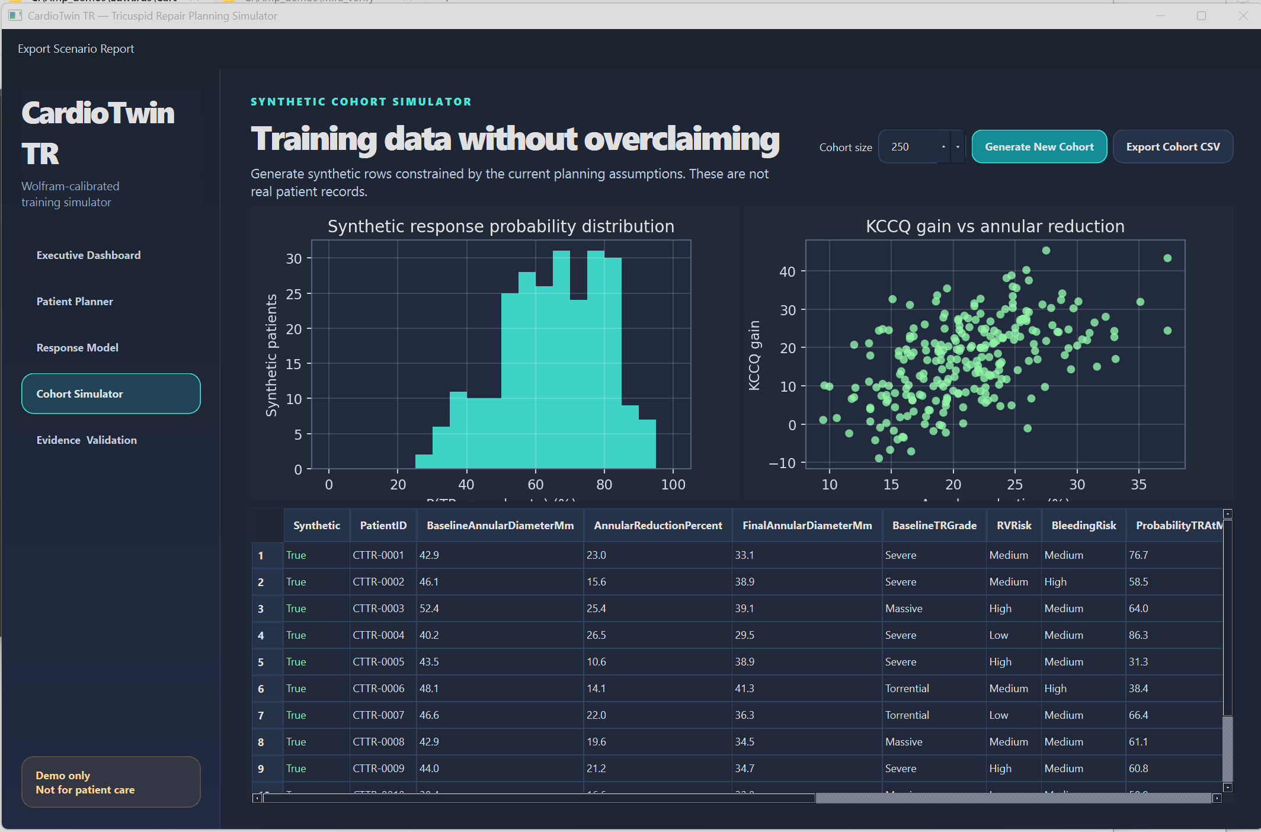This screenshot has width=1261, height=832.
Task: Click FinalAnnularDiameterMm column header
Action: 807,525
